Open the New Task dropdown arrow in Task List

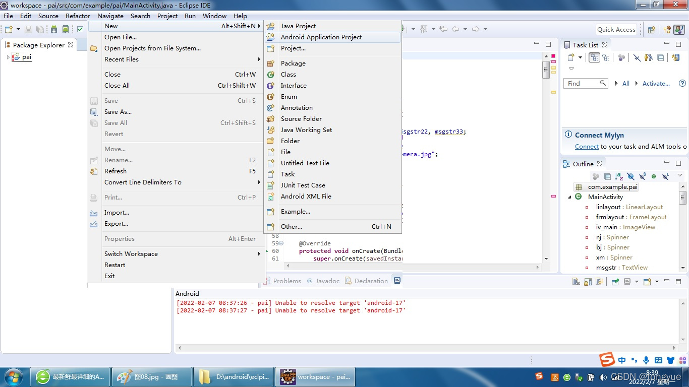[x=580, y=57]
